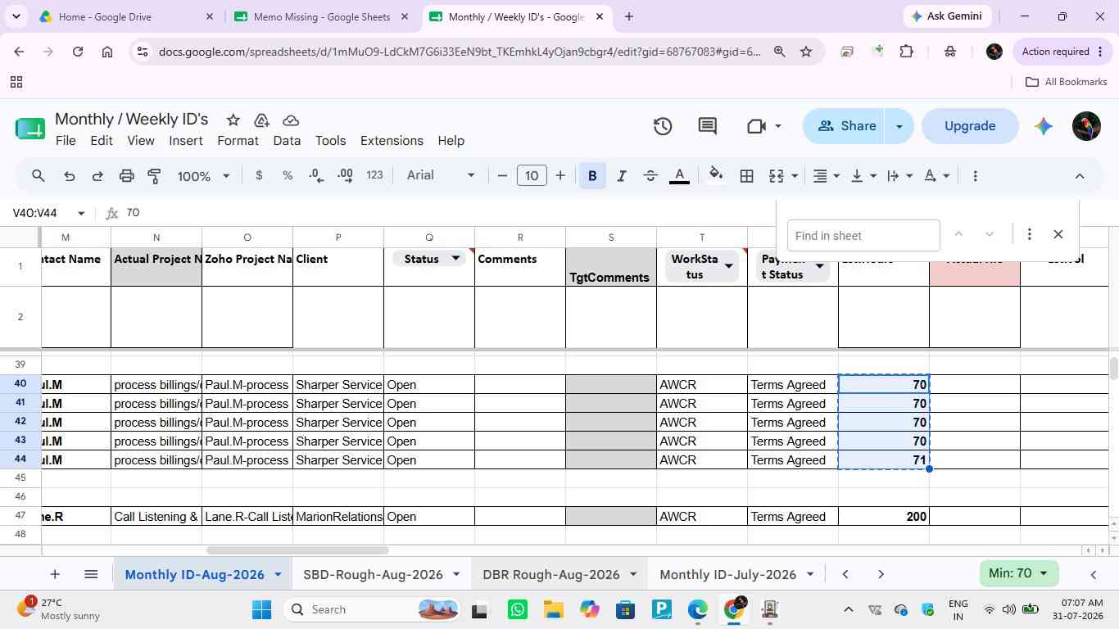
Task: Open the zoom 100% dropdown
Action: point(204,176)
